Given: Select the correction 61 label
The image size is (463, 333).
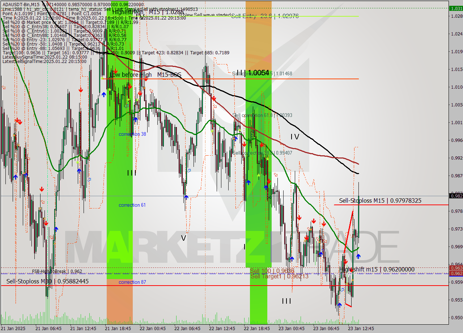Looking at the screenshot, I should click(x=132, y=205).
